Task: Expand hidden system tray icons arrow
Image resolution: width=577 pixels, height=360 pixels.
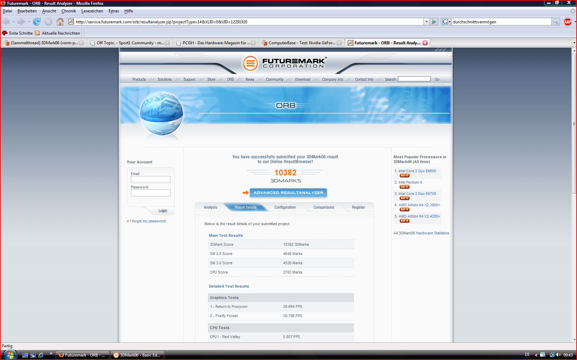Action: (536, 355)
